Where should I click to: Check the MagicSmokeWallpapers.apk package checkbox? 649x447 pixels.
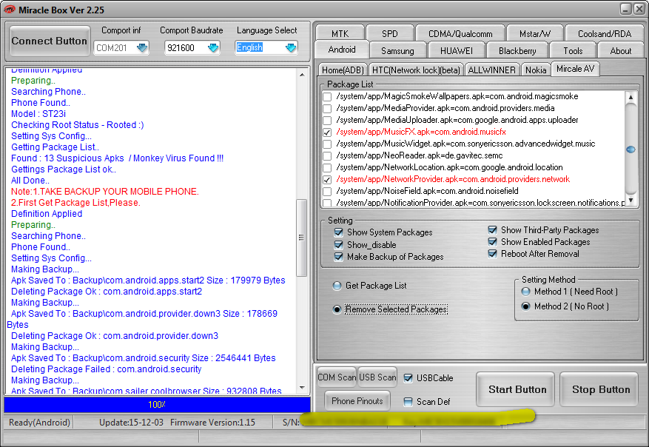coord(327,96)
